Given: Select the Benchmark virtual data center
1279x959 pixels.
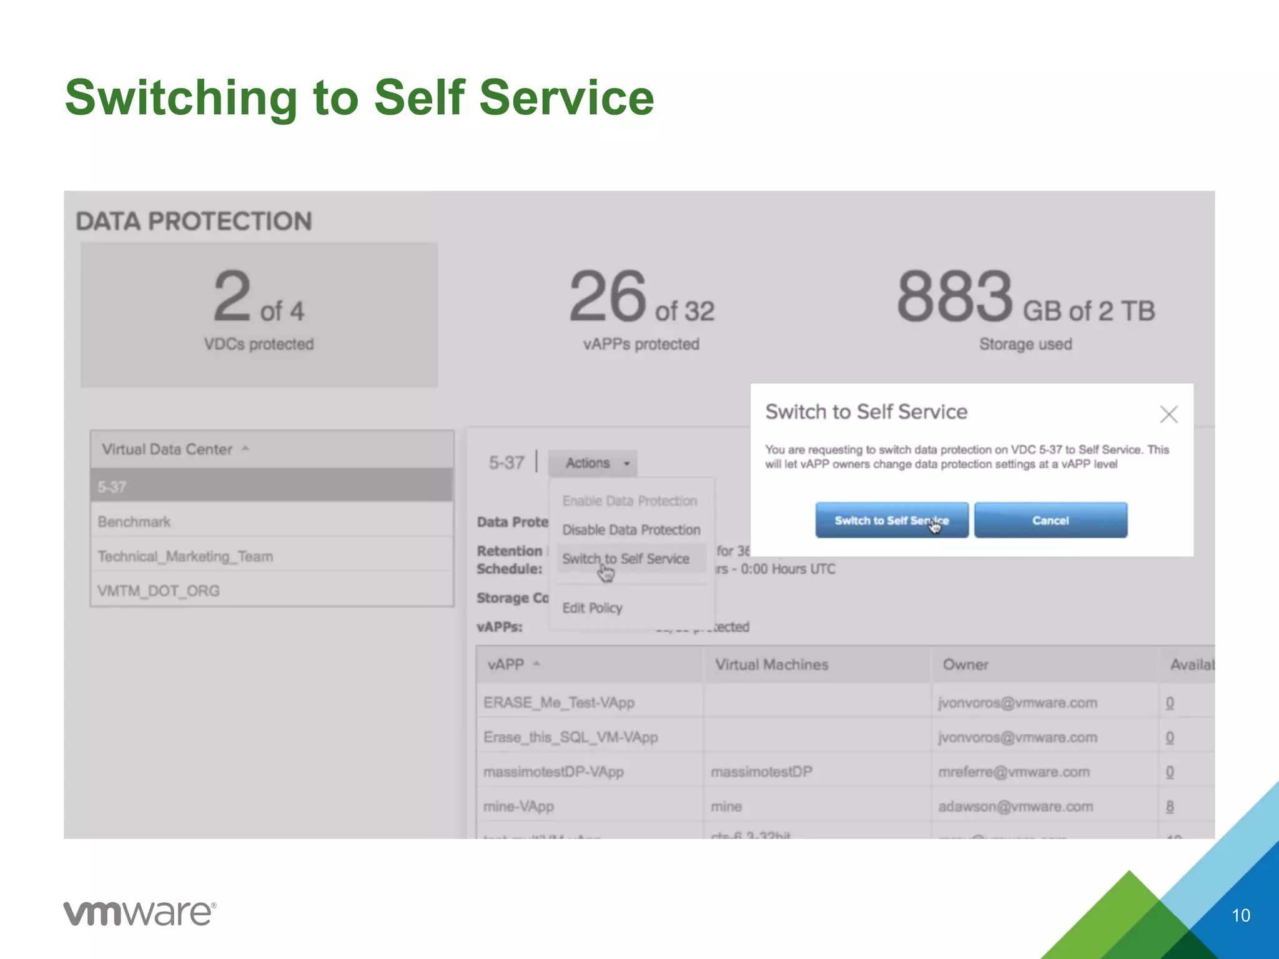Looking at the screenshot, I should click(272, 521).
